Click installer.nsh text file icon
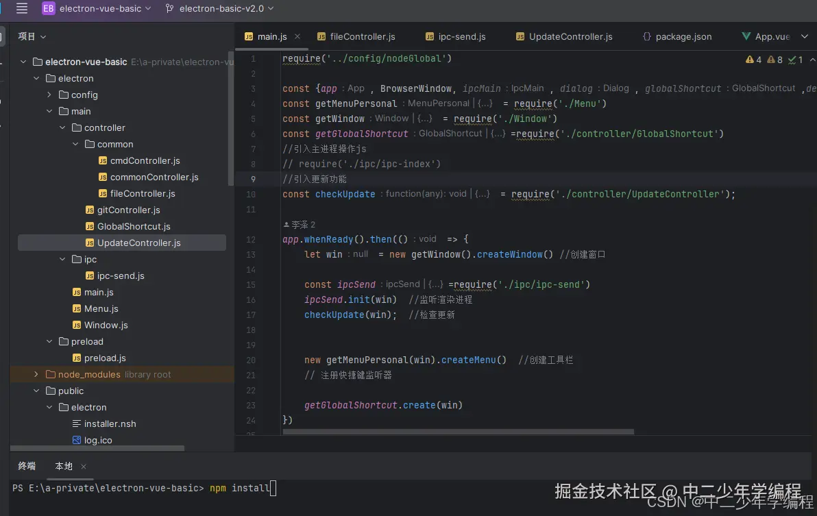This screenshot has height=516, width=817. (77, 424)
